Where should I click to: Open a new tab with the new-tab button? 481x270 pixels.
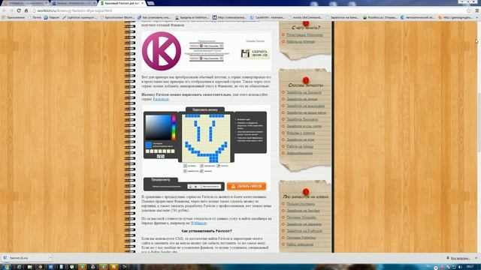150,3
